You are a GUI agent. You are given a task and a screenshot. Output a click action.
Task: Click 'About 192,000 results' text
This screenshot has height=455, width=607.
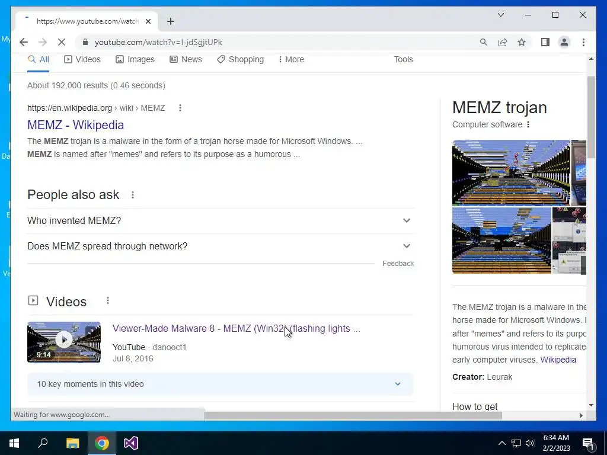tap(96, 85)
